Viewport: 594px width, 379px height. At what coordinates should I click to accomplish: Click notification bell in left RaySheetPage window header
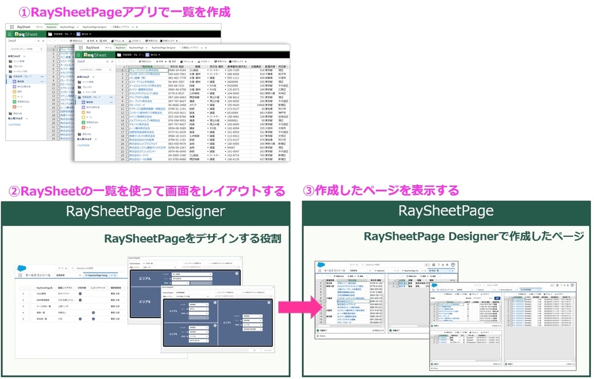tap(447, 265)
